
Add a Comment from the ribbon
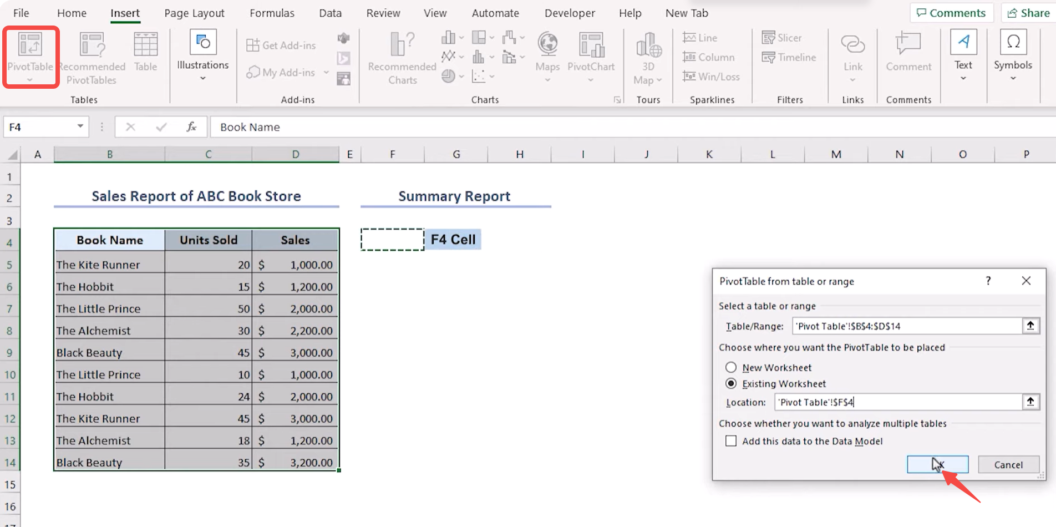tap(908, 52)
